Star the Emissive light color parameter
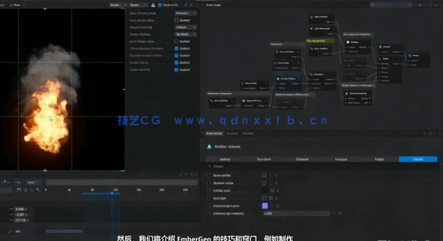 click(278, 206)
